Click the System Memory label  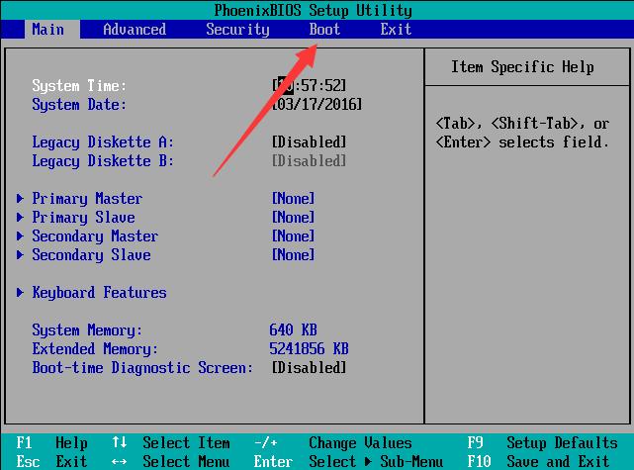(x=87, y=330)
